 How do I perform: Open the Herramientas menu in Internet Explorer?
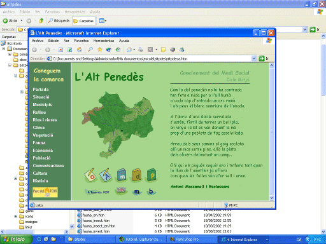pyautogui.click(x=104, y=41)
